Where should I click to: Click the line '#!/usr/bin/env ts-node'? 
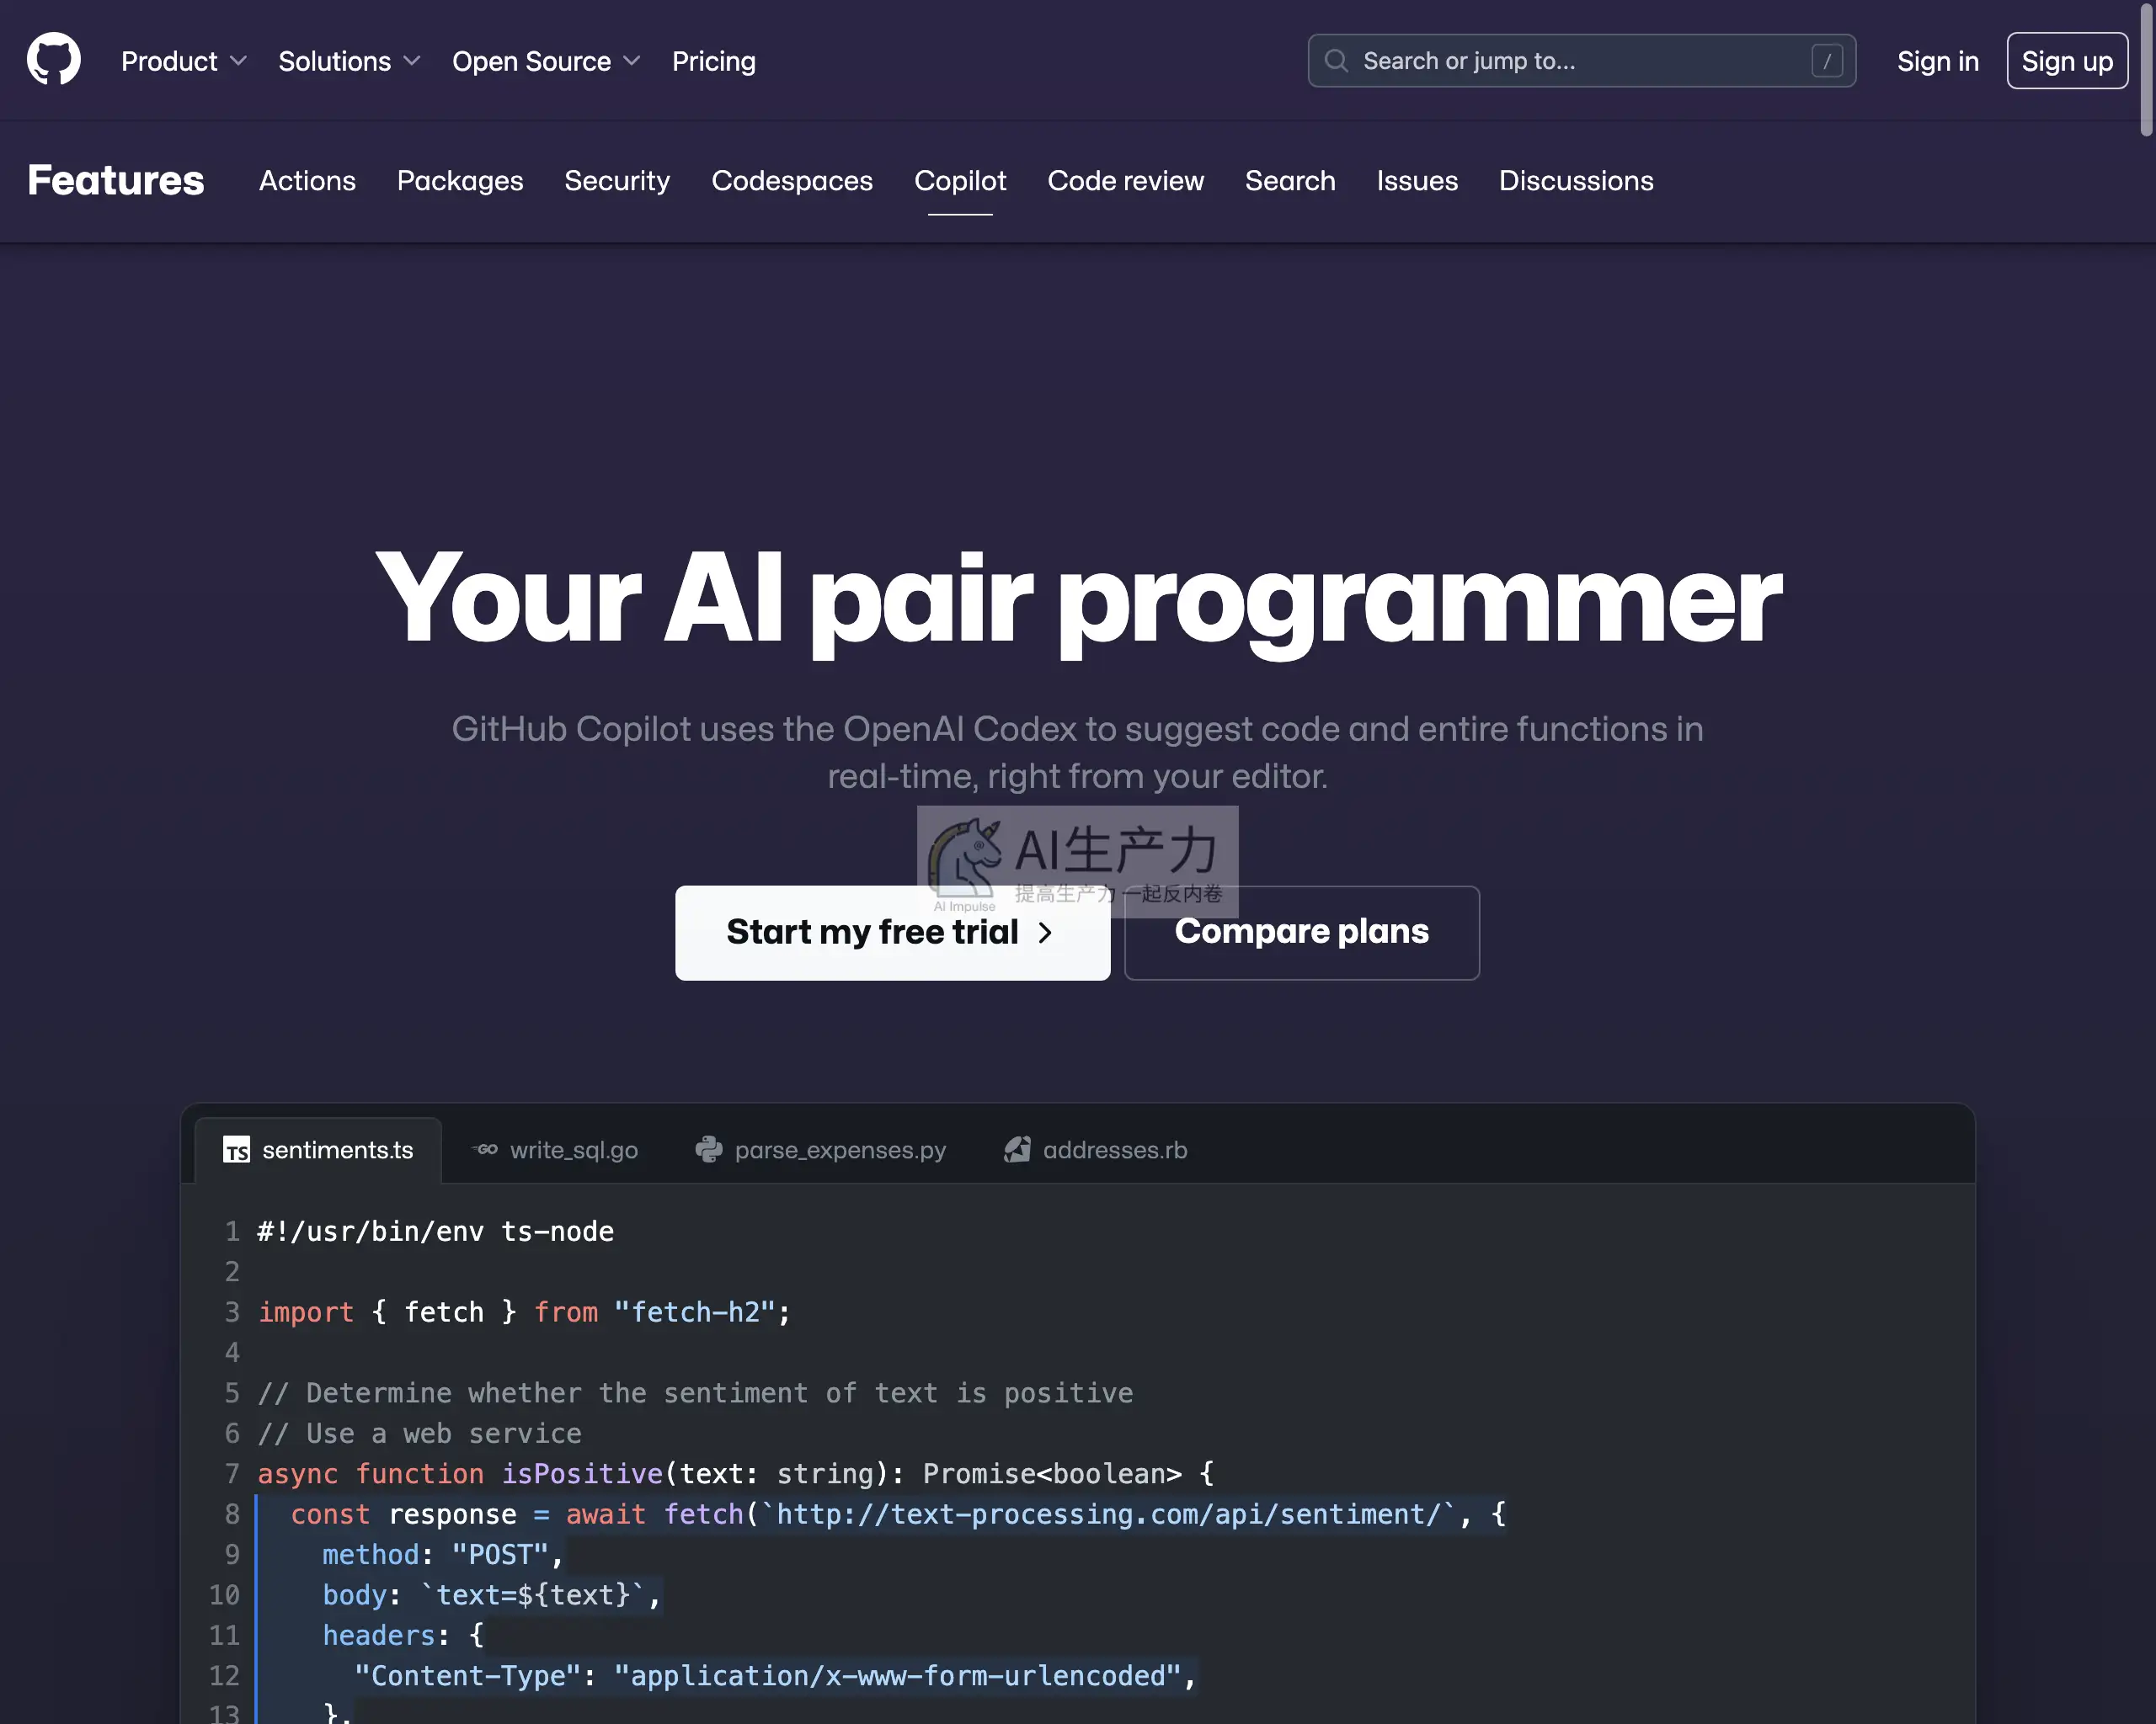pos(436,1232)
